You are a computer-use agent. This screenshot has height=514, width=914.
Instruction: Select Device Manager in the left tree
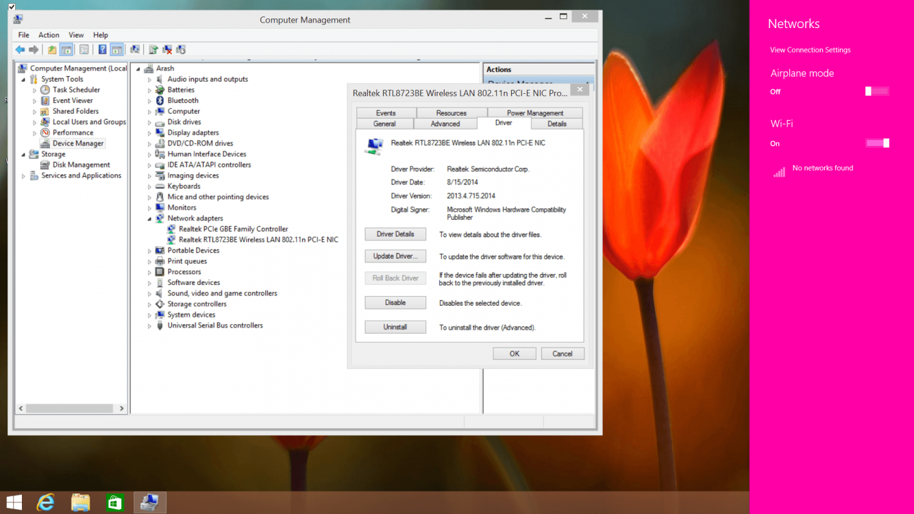coord(78,144)
